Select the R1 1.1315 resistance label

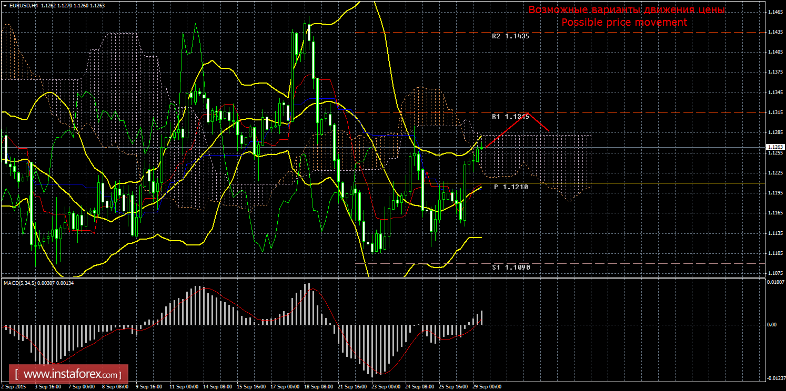pyautogui.click(x=510, y=117)
